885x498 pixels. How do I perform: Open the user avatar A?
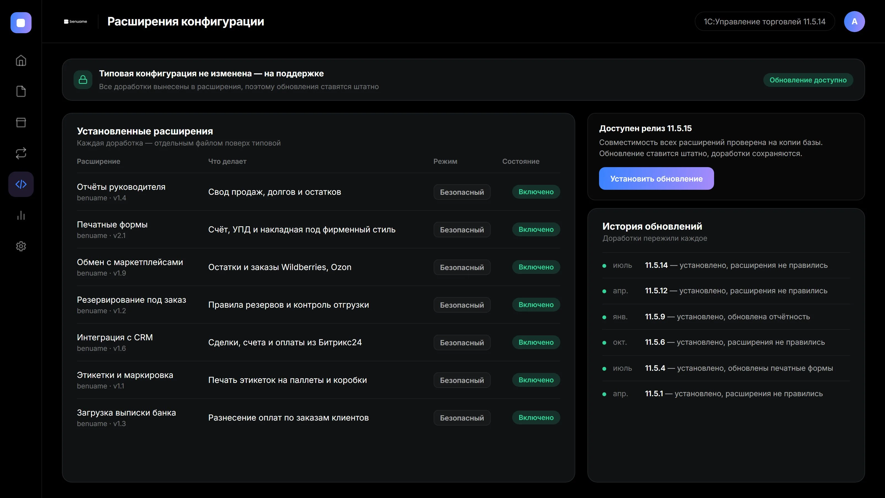point(854,21)
